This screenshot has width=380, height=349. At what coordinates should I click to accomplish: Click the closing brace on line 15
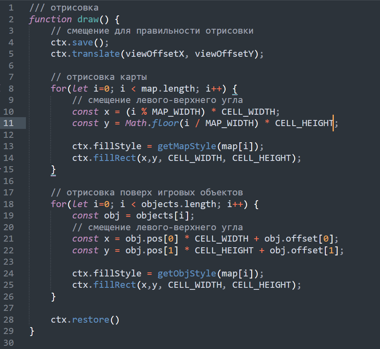click(x=53, y=170)
